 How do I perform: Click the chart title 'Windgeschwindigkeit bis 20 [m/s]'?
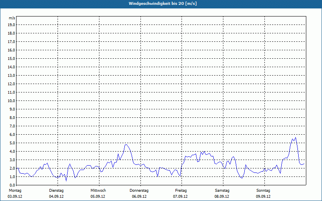coord(163,4)
